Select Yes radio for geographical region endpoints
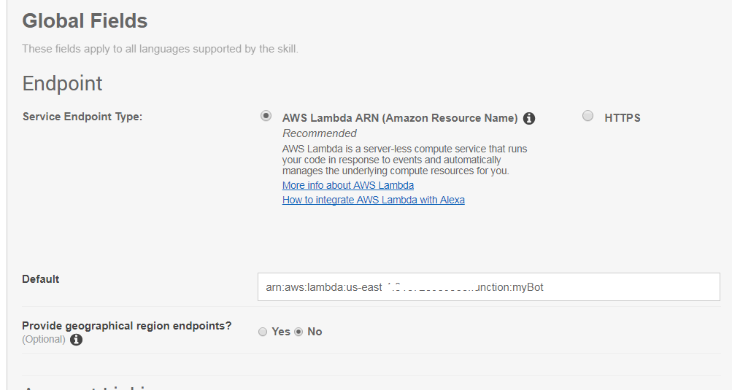732x390 pixels. pos(263,332)
